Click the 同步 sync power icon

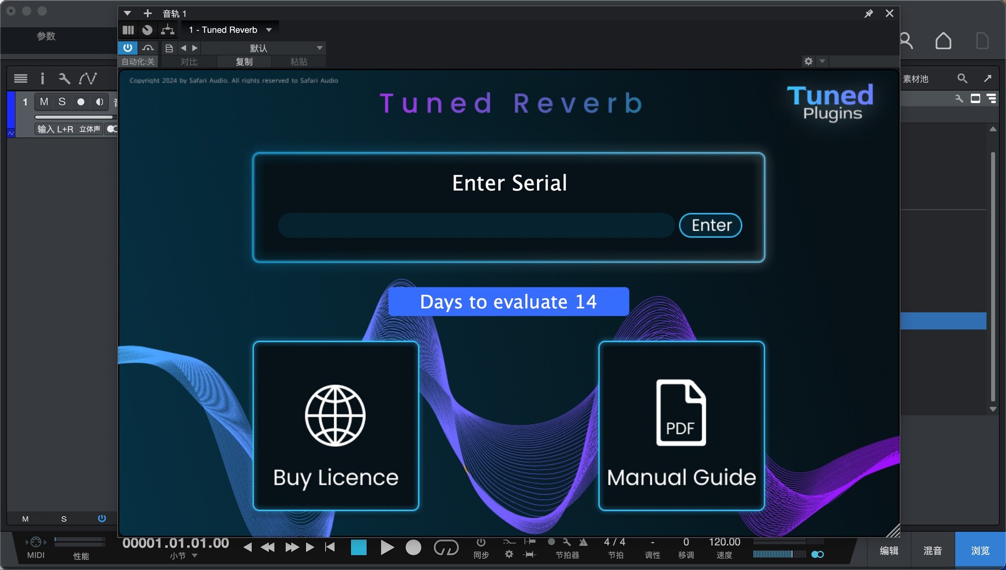[481, 542]
